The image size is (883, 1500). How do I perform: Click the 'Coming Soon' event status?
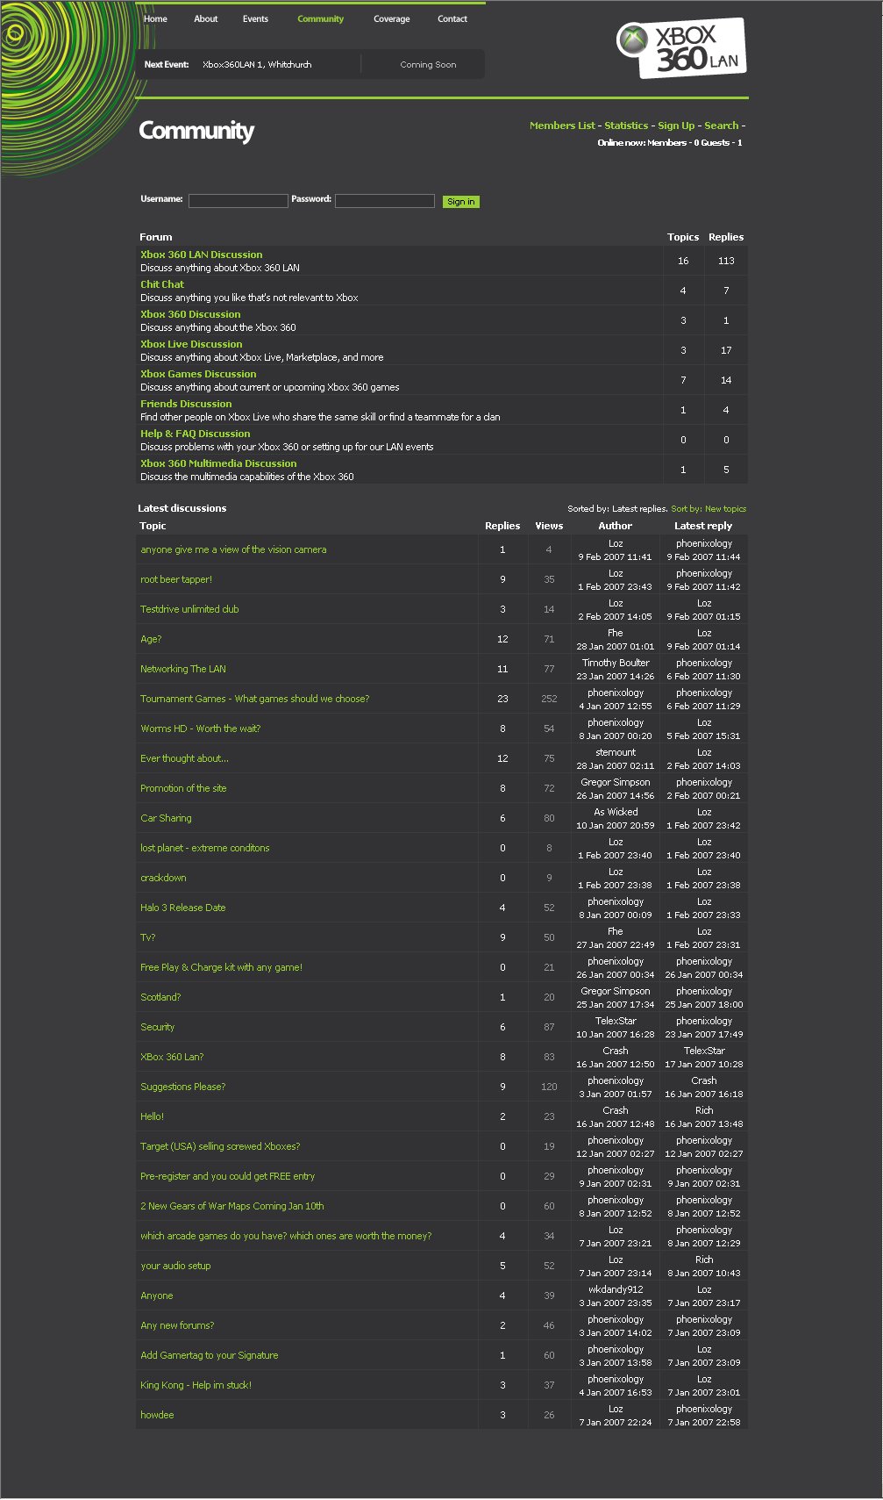pos(428,64)
